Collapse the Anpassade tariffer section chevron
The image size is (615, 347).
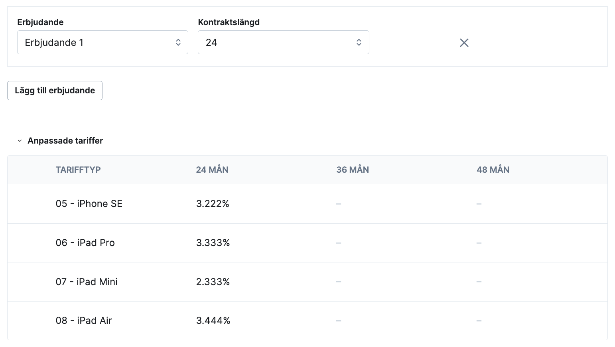(20, 141)
